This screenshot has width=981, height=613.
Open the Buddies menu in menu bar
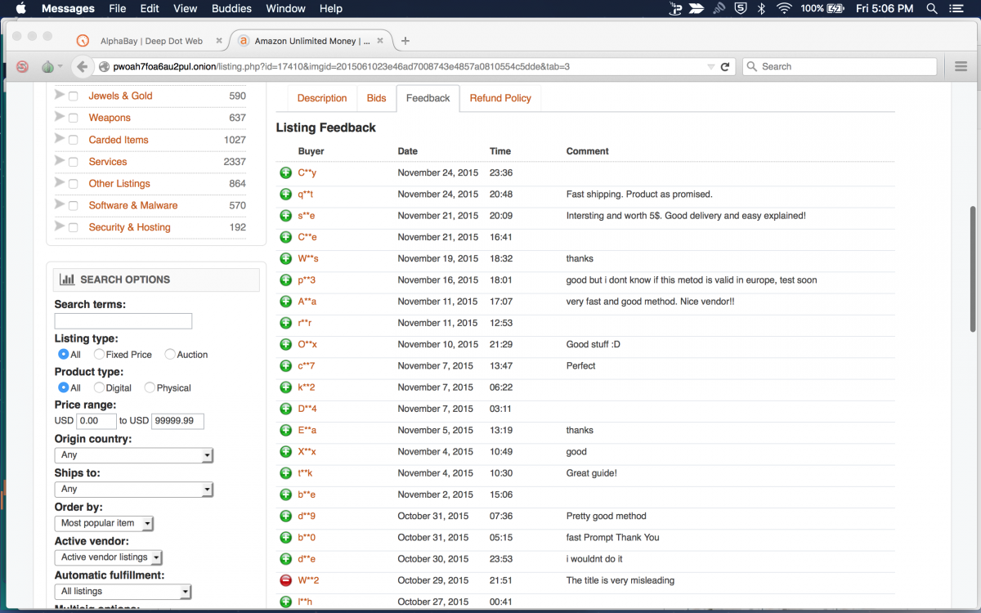click(x=232, y=9)
